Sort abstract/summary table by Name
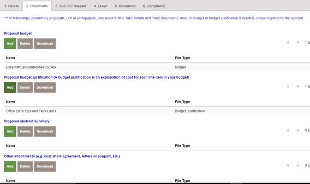Screen dimensions: 310x184 pos(11,146)
